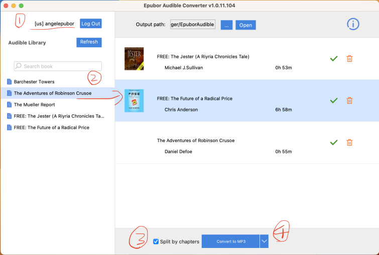Click green checkmark of Robinson Crusoe row
The width and height of the screenshot is (379, 255).
click(x=333, y=143)
